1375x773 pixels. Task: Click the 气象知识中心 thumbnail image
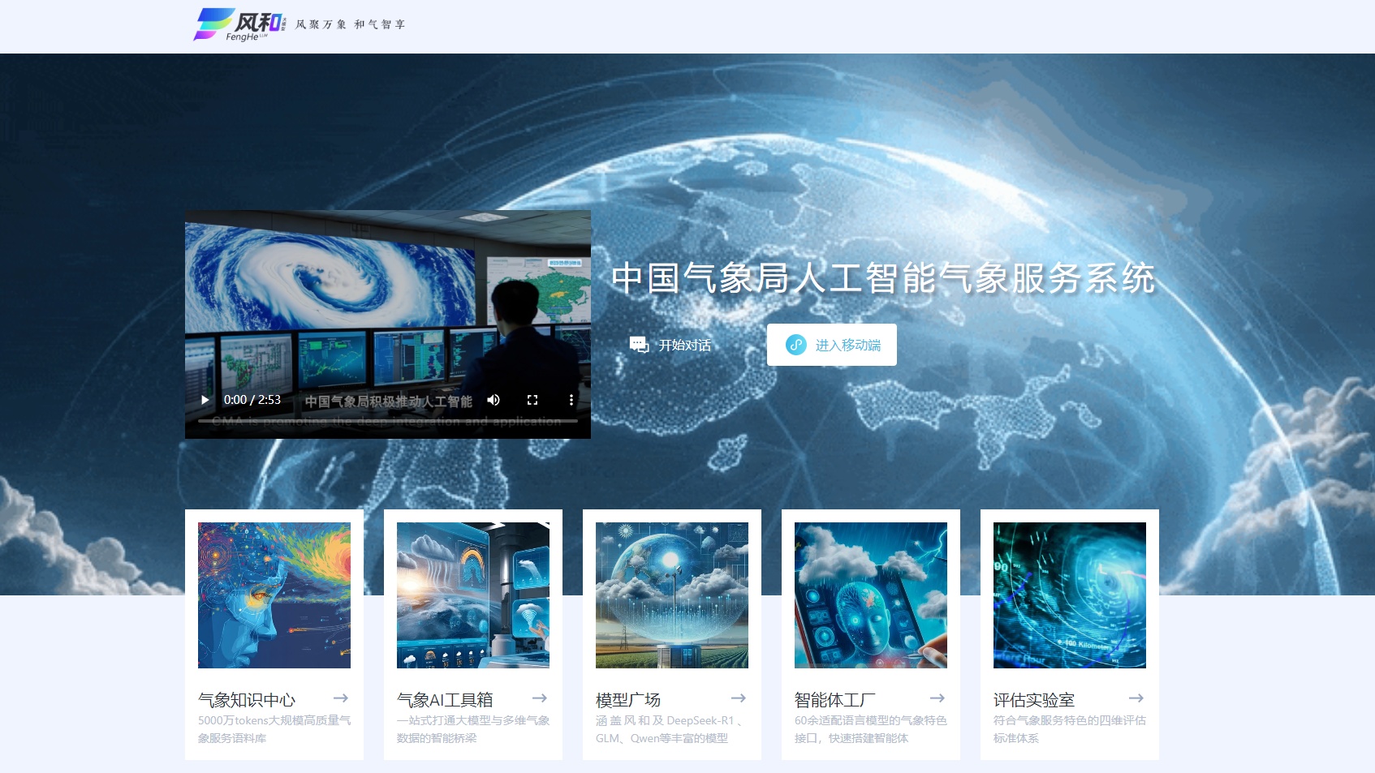point(274,595)
